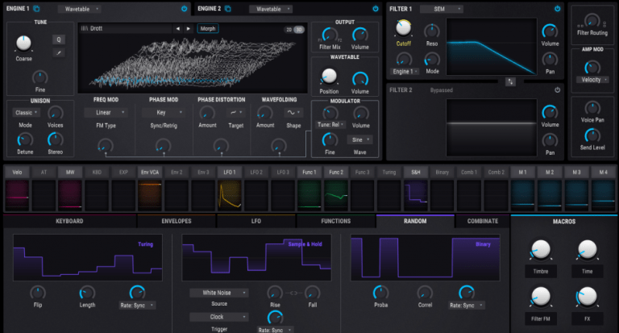The height and width of the screenshot is (333, 619).
Task: Open the SEM filter type dropdown
Action: pos(442,9)
